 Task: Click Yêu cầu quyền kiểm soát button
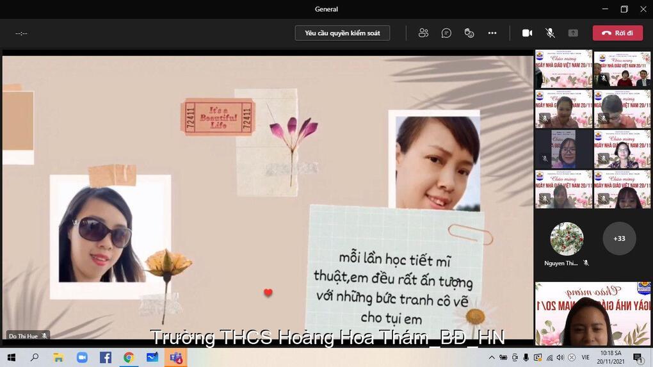pyautogui.click(x=343, y=33)
